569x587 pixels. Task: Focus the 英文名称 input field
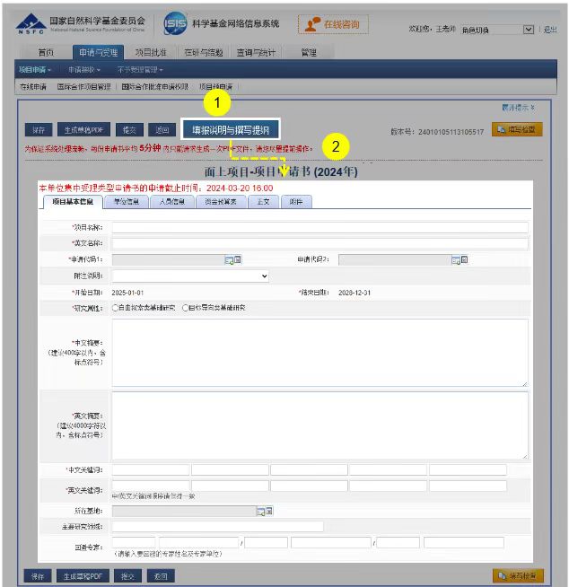tap(320, 244)
